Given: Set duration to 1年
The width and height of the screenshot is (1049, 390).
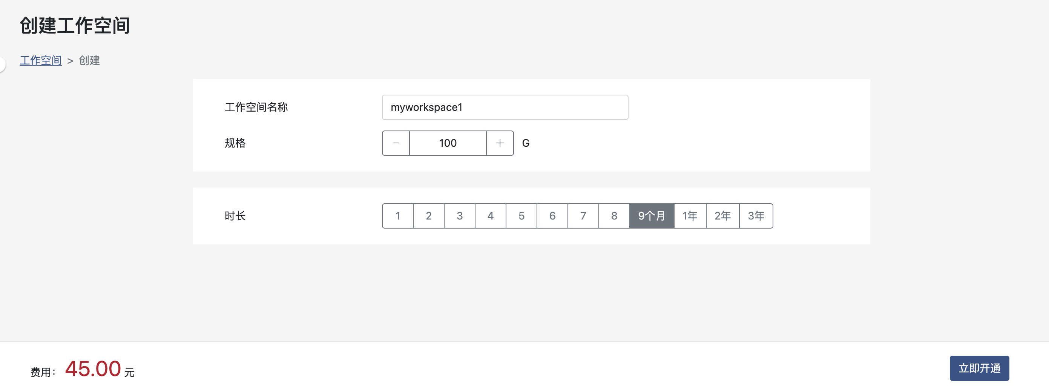Looking at the screenshot, I should [x=690, y=216].
